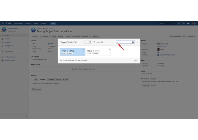Click the Project settings gear icon
Image resolution: width=198 pixels, height=140 pixels.
(3, 60)
